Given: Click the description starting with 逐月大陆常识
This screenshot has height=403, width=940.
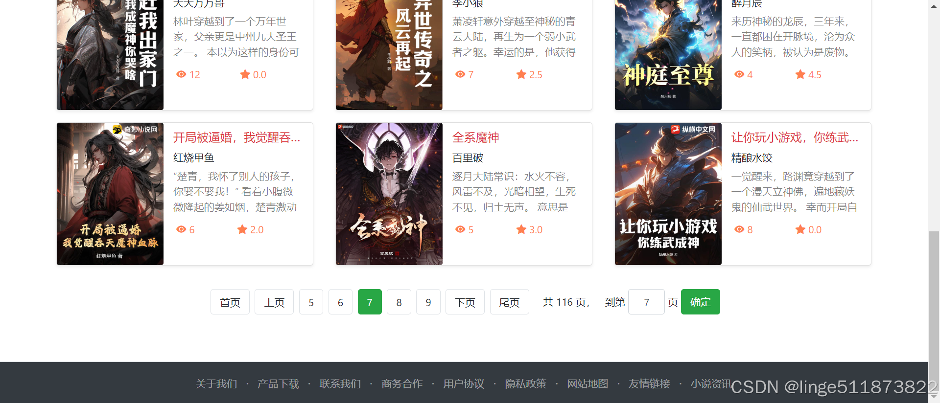Looking at the screenshot, I should click(514, 192).
